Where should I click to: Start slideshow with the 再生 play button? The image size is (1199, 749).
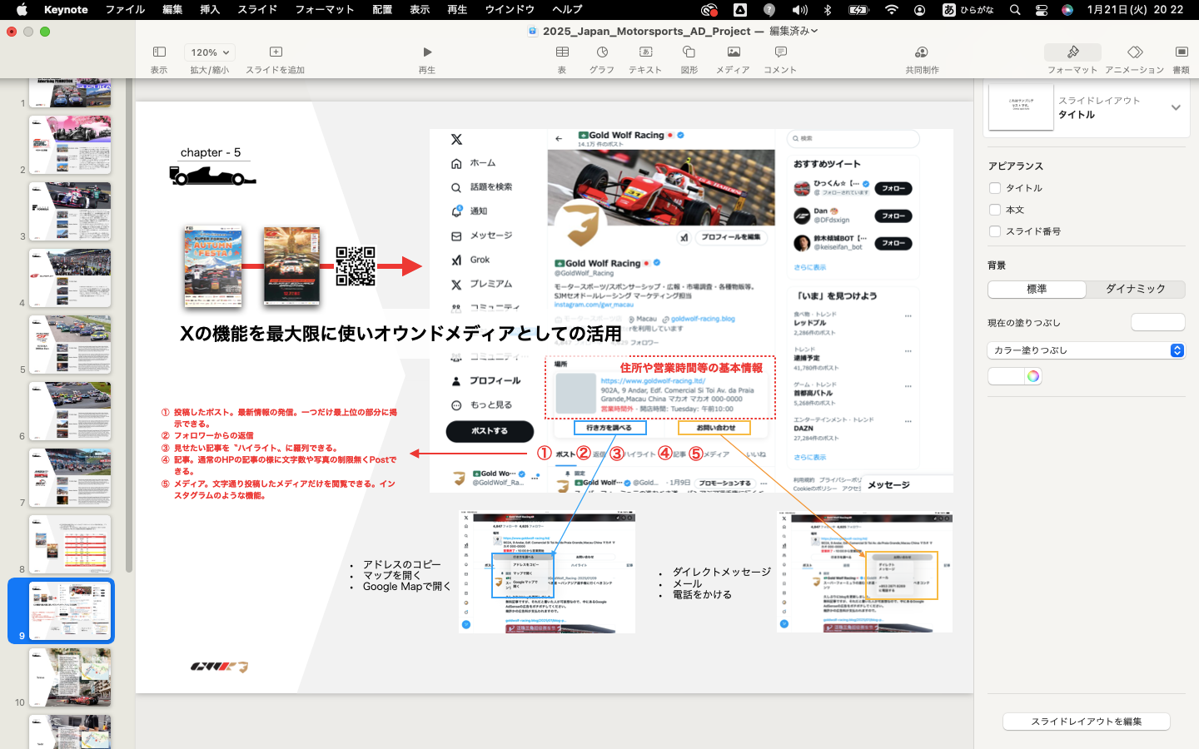click(427, 52)
